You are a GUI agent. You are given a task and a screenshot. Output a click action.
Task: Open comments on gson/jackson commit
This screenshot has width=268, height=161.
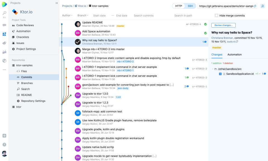(186, 86)
